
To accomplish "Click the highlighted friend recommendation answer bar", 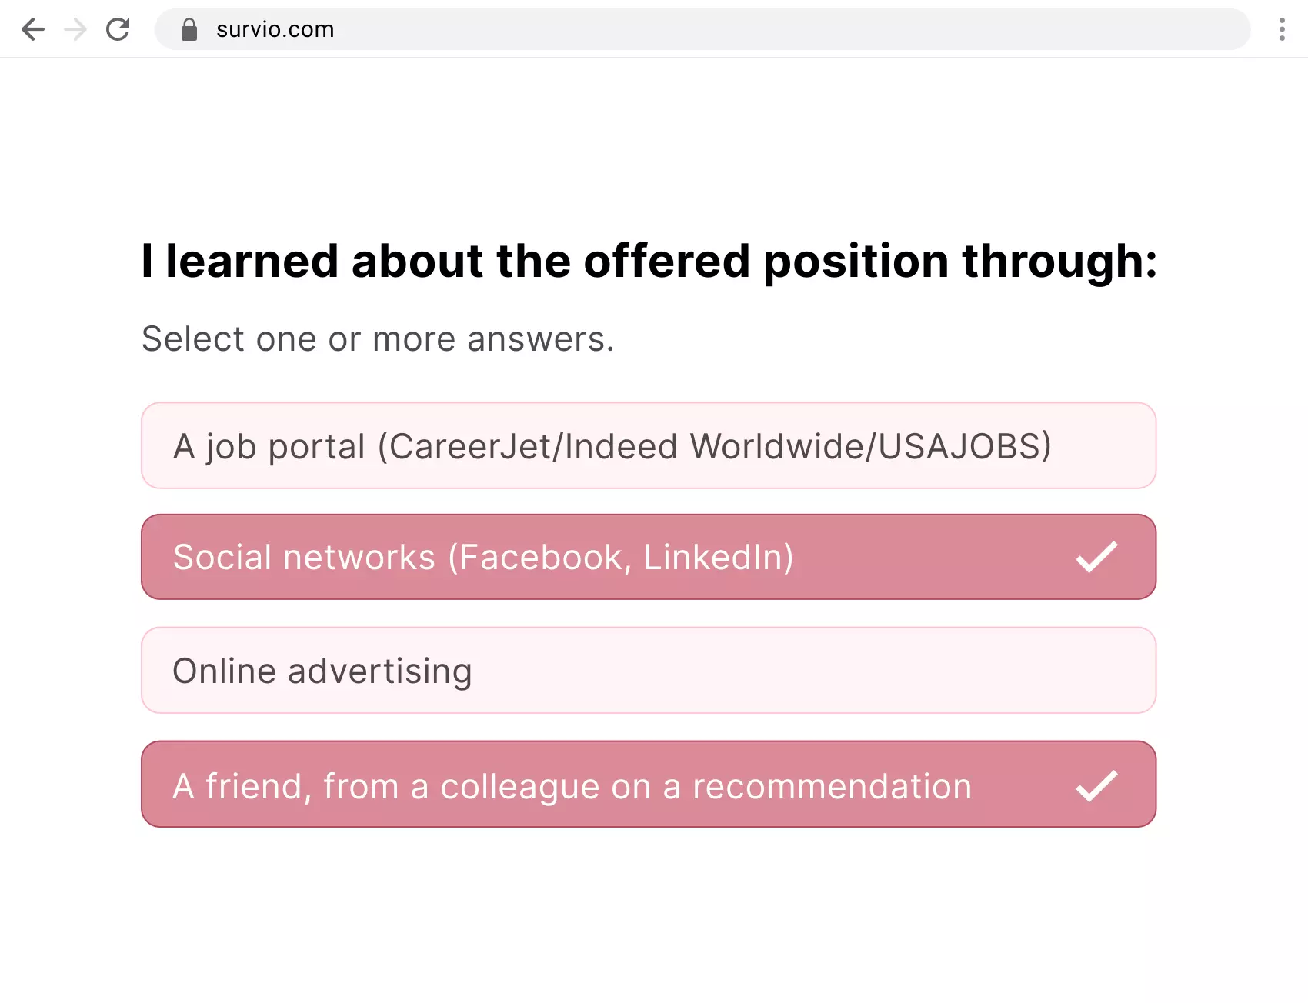I will pos(649,785).
